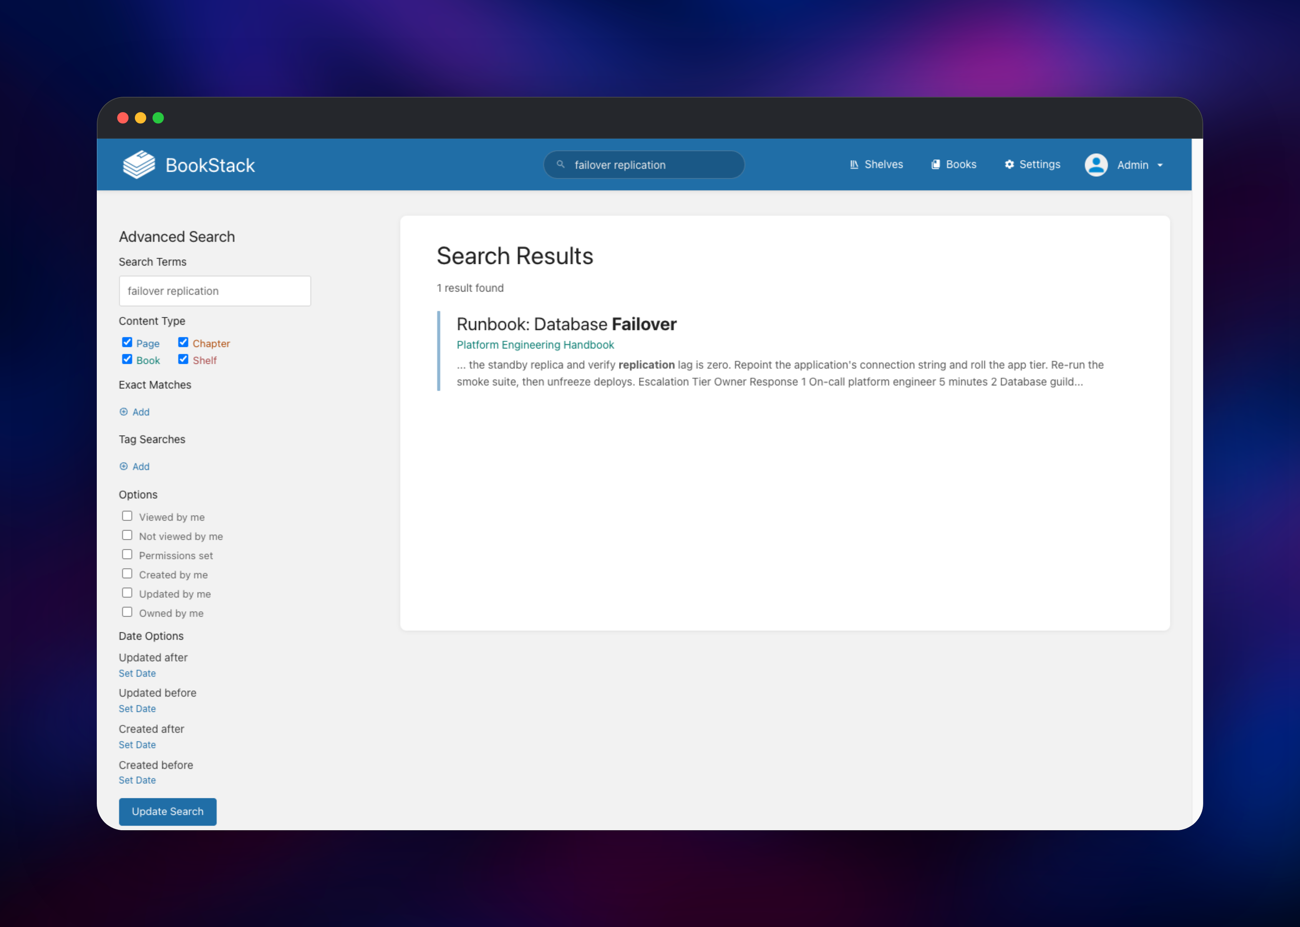The height and width of the screenshot is (927, 1300).
Task: Click the Shelves icon in the header
Action: (x=854, y=164)
